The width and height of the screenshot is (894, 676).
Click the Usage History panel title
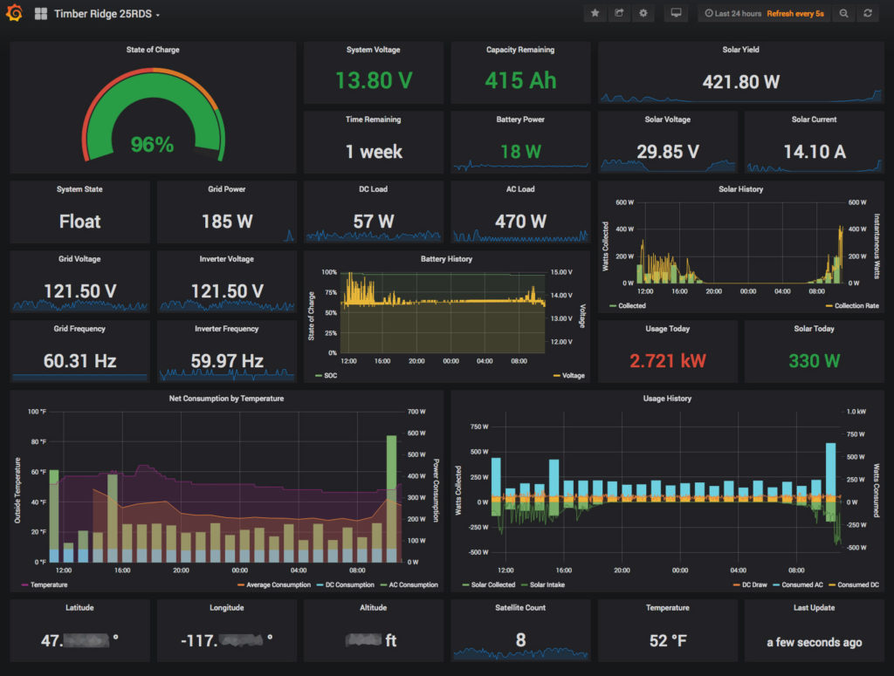[667, 399]
